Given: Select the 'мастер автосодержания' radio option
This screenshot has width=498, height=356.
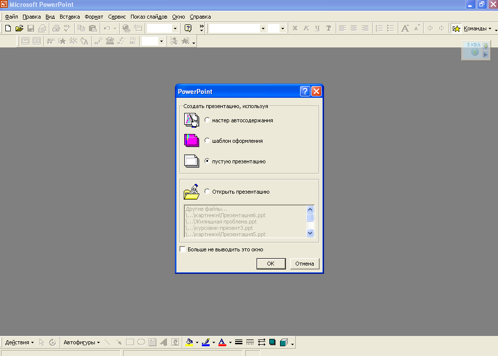Looking at the screenshot, I should (207, 120).
